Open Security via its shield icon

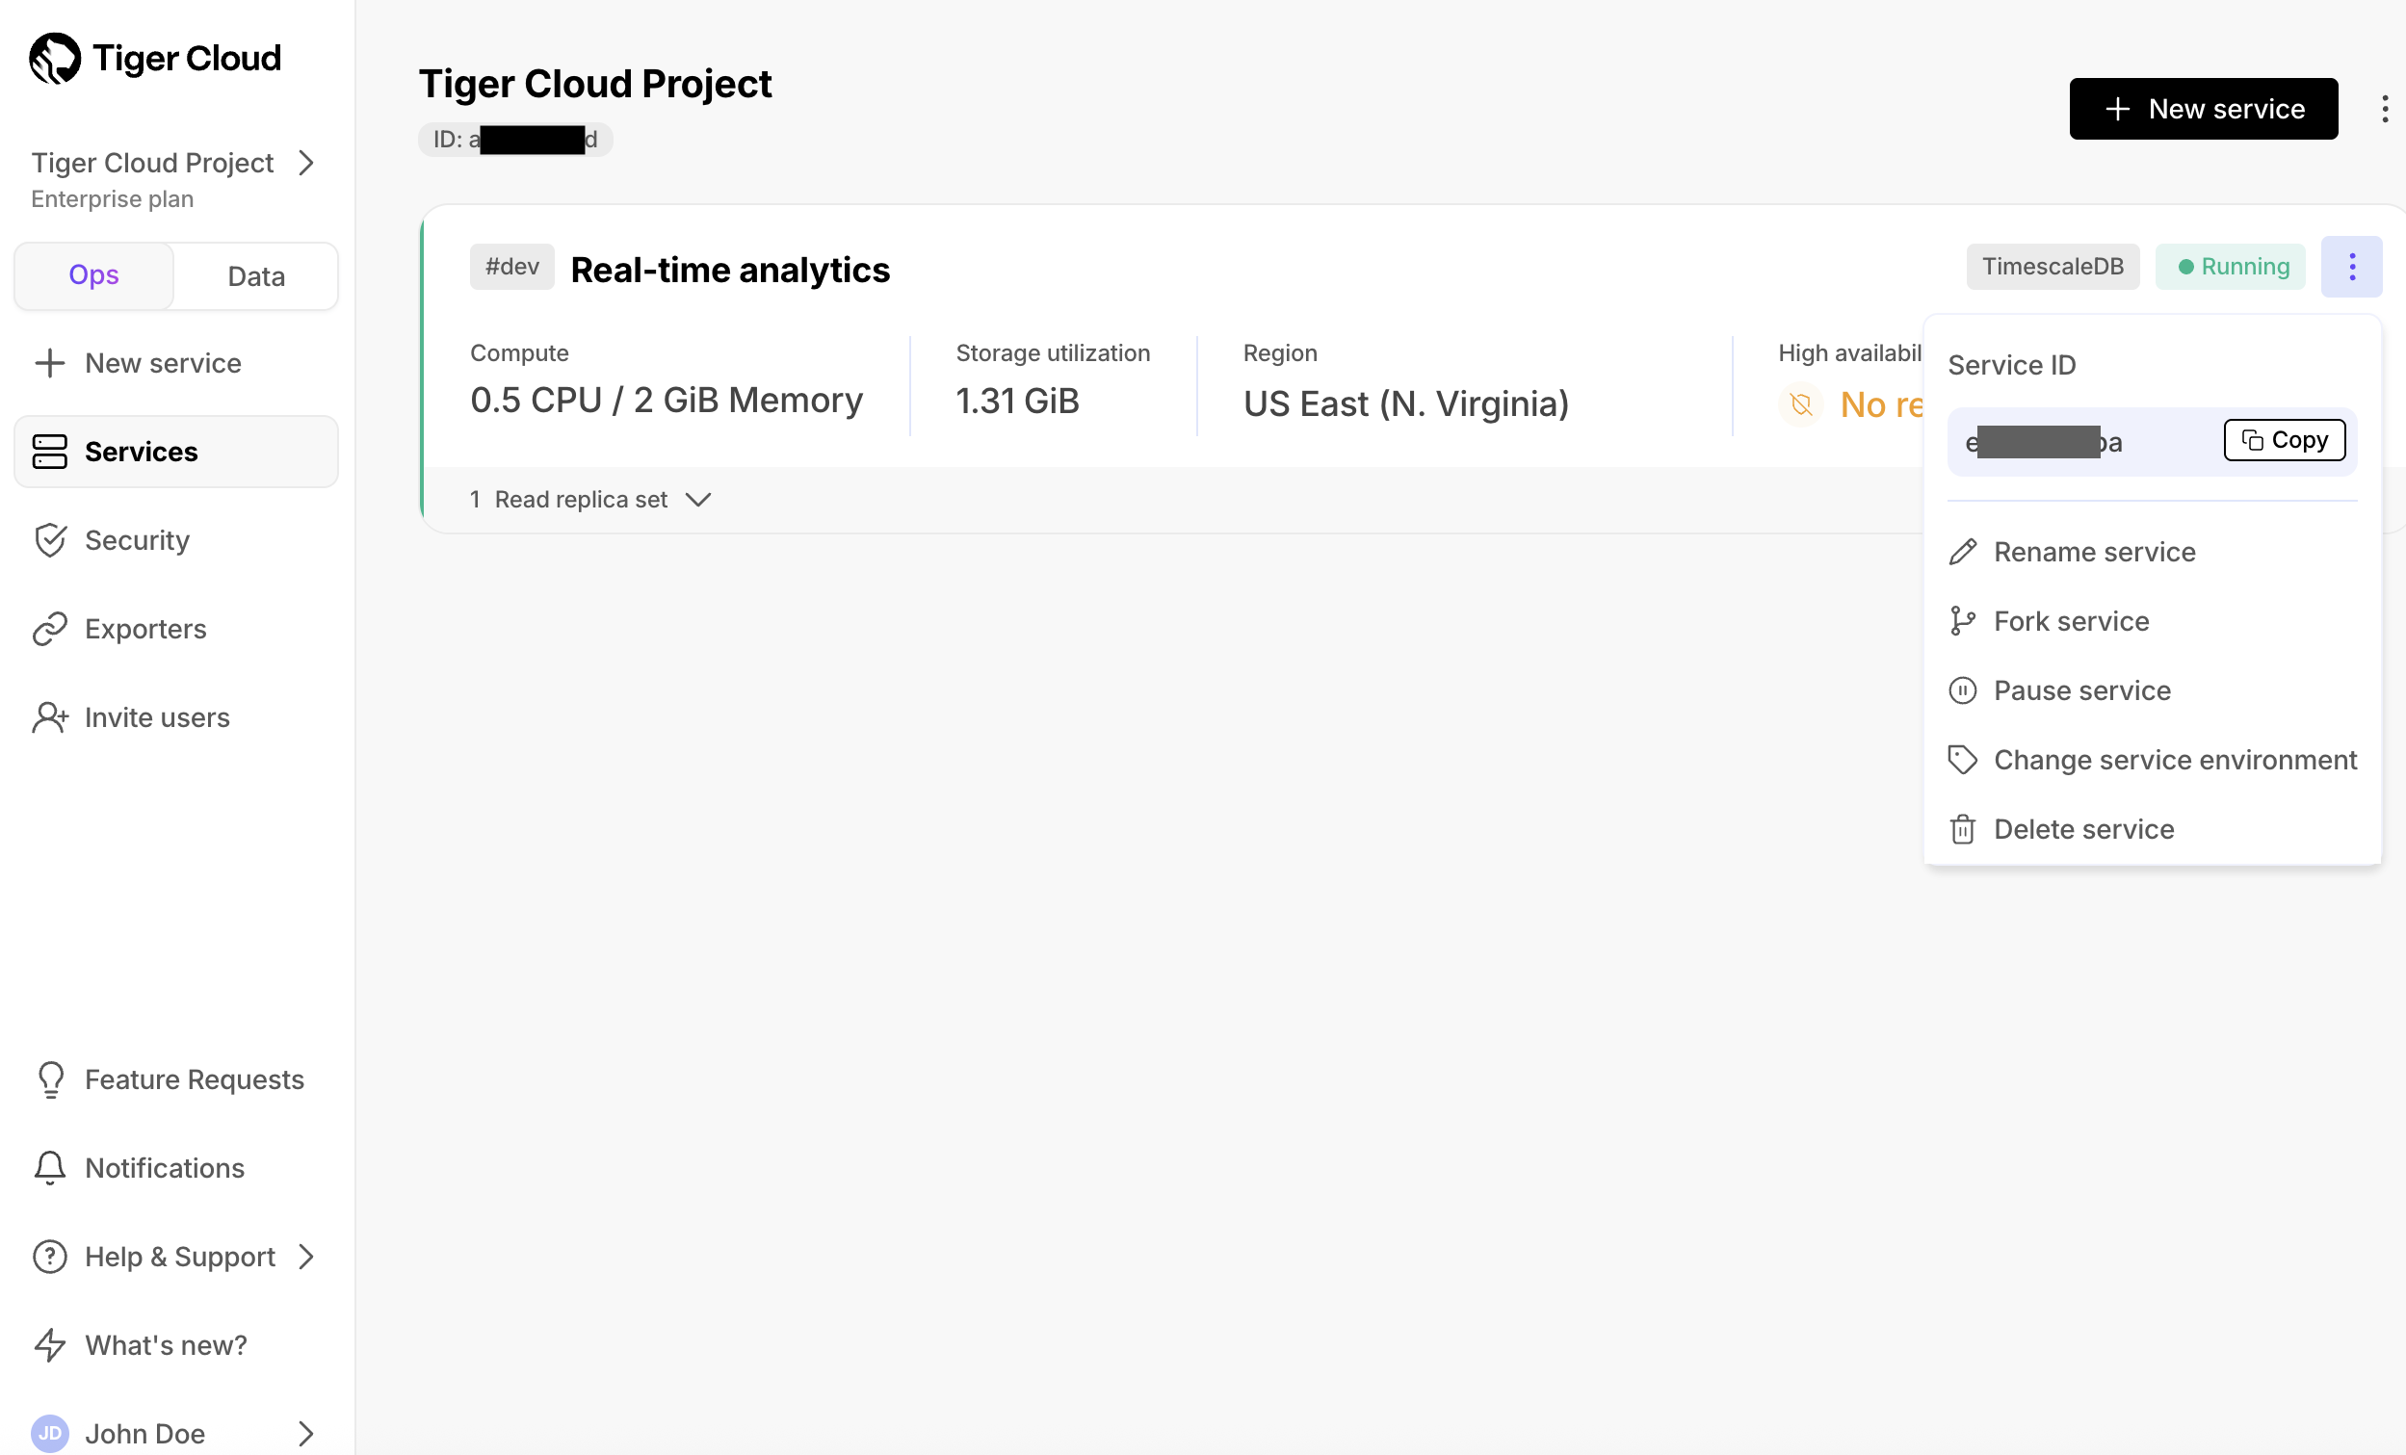click(x=50, y=540)
